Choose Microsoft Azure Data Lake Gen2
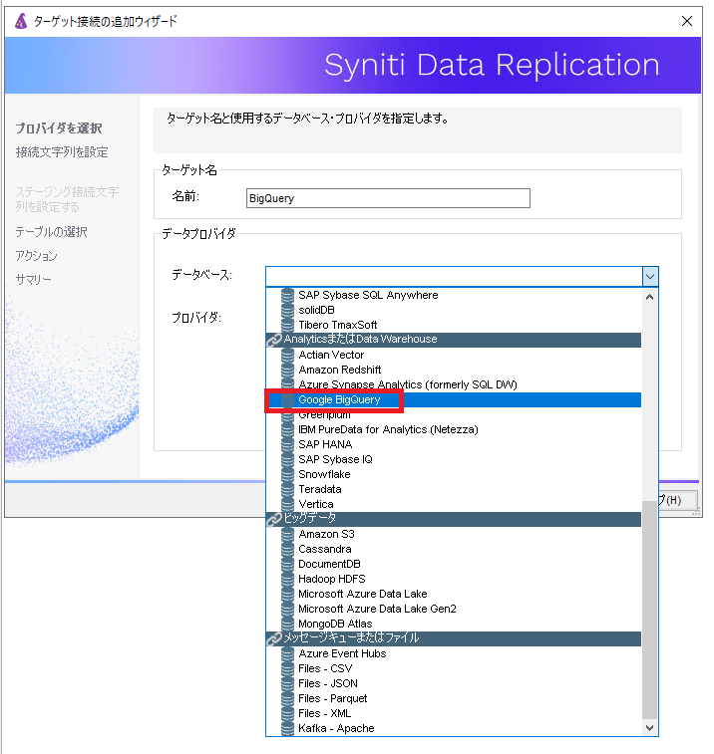 (x=454, y=609)
